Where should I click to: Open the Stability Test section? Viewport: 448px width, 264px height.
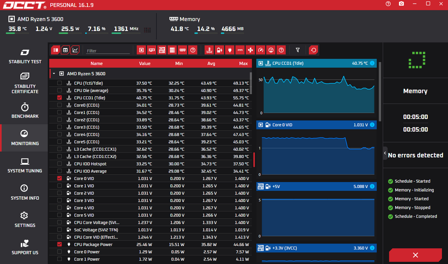[25, 56]
